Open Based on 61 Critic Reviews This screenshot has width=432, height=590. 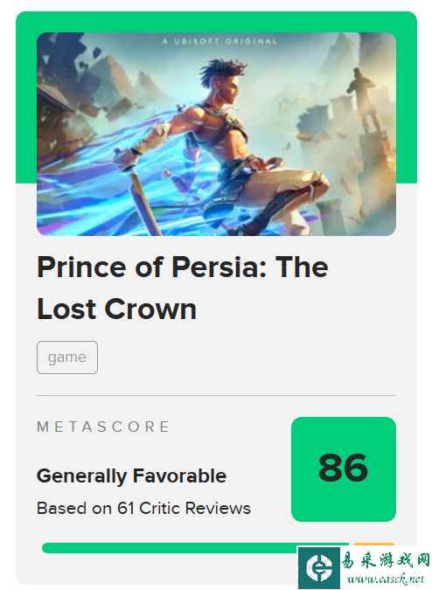point(143,509)
